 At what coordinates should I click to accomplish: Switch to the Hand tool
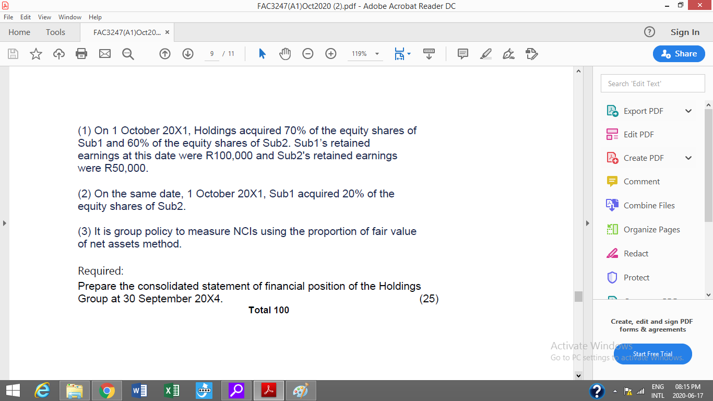[285, 54]
